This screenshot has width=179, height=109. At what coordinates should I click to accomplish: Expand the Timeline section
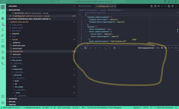42,105
